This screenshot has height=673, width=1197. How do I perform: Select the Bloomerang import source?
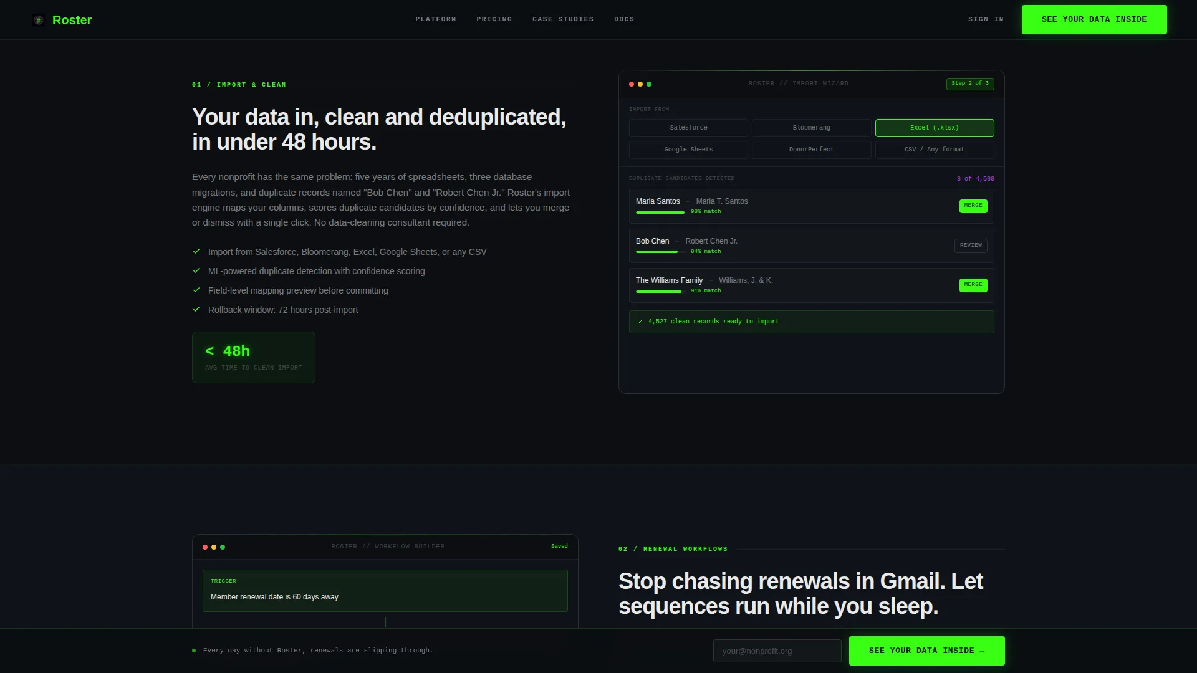(x=811, y=128)
